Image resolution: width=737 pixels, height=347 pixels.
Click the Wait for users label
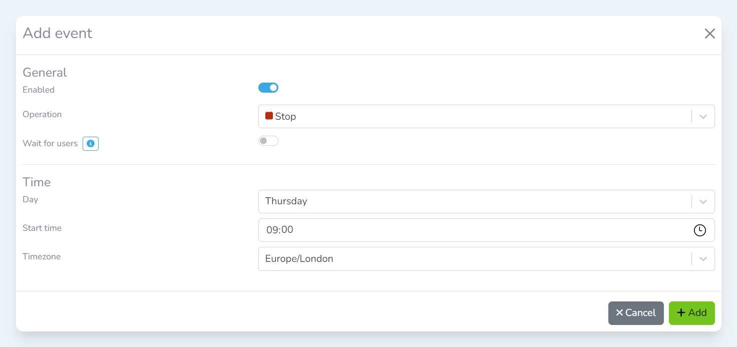click(x=50, y=144)
